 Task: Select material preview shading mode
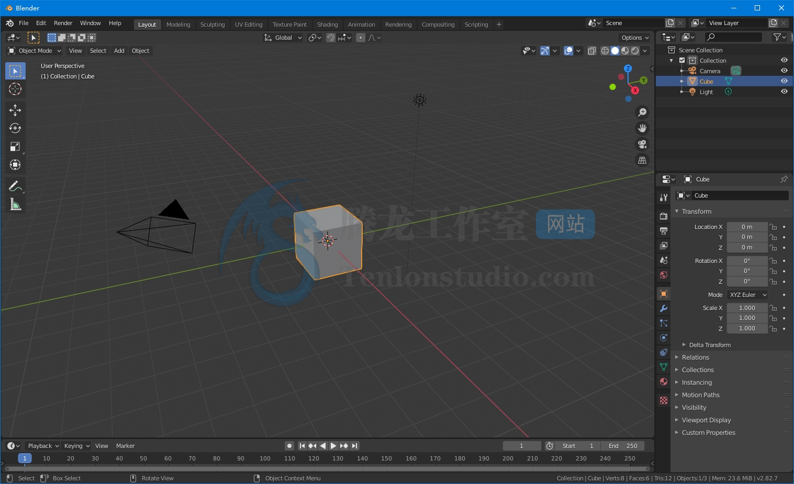[625, 51]
